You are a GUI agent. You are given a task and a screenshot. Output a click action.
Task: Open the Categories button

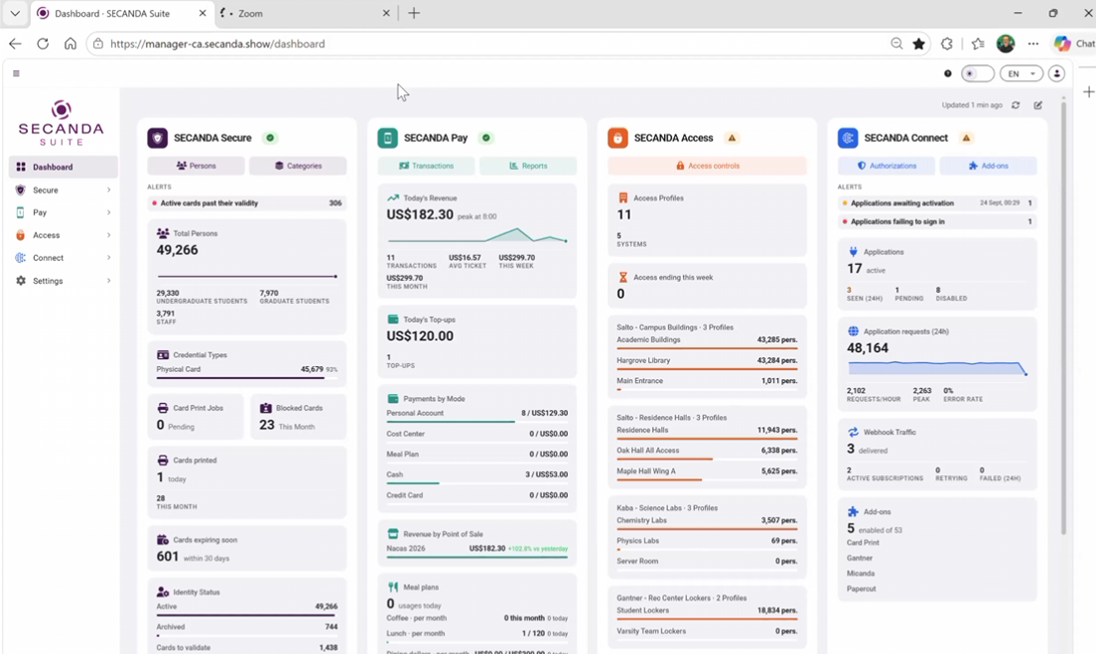click(298, 166)
